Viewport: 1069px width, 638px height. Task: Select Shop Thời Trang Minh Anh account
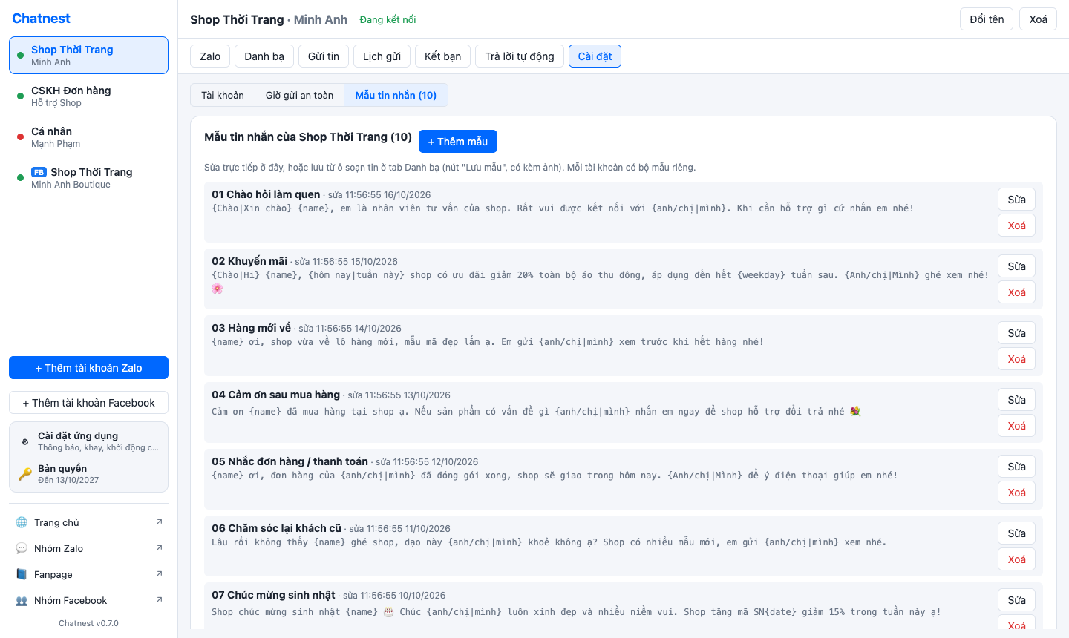[88, 56]
